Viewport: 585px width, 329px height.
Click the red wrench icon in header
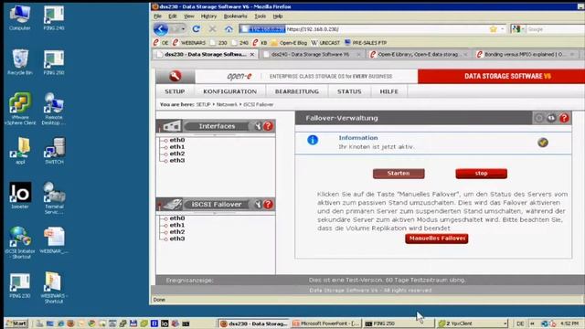coord(175,76)
